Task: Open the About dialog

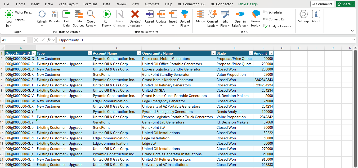Action: [x=316, y=17]
